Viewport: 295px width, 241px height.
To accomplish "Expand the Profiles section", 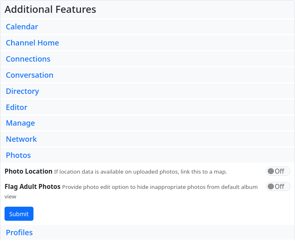I will click(19, 233).
